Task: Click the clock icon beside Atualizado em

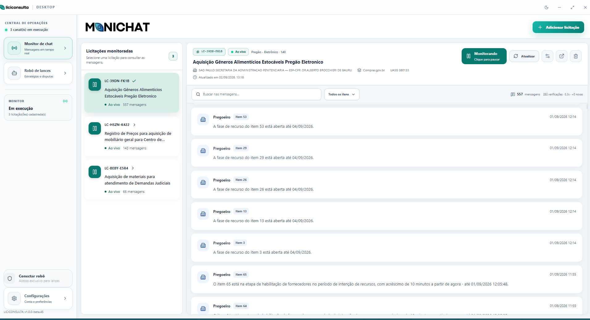Action: 195,77
